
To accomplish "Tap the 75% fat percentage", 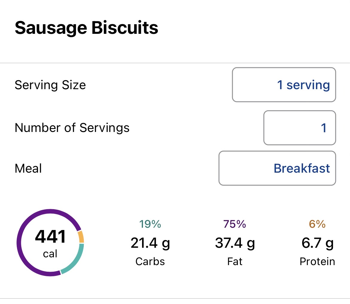I will [235, 224].
